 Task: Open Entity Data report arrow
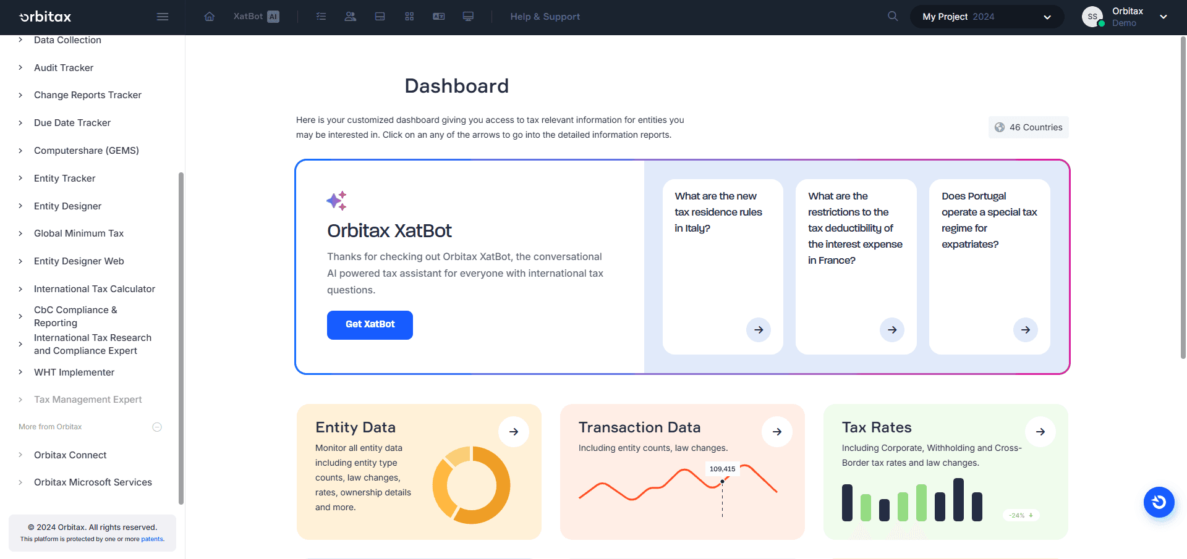[x=514, y=432]
